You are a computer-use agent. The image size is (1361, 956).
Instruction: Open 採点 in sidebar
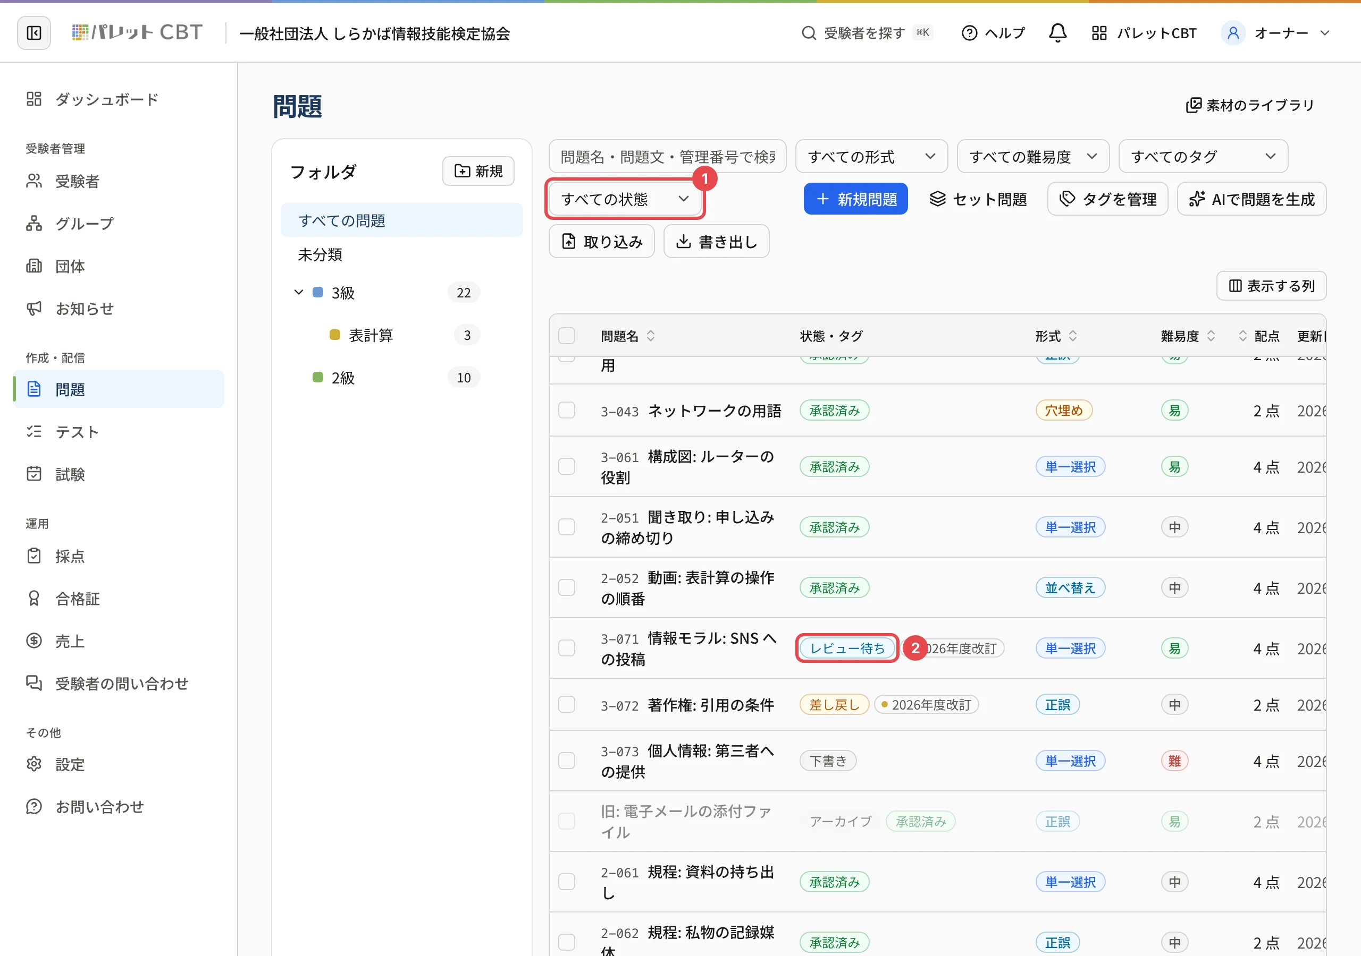(x=119, y=556)
